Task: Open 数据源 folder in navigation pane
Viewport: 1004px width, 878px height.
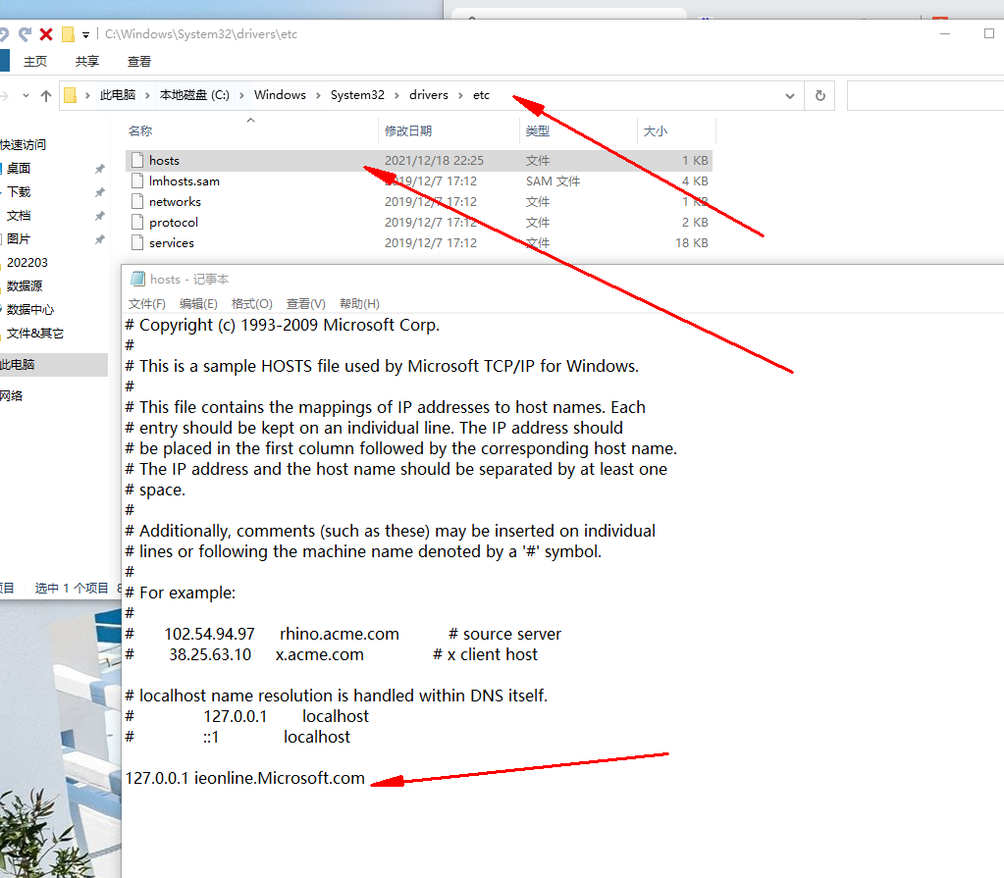Action: [25, 286]
